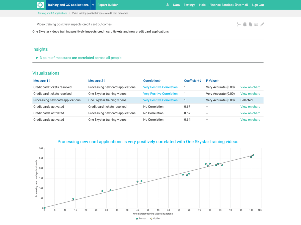Image resolution: width=301 pixels, height=225 pixels.
Task: Click the Sign Out link
Action: click(x=258, y=4)
